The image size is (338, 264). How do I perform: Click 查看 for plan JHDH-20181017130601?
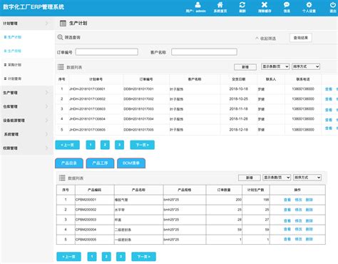tap(329, 89)
